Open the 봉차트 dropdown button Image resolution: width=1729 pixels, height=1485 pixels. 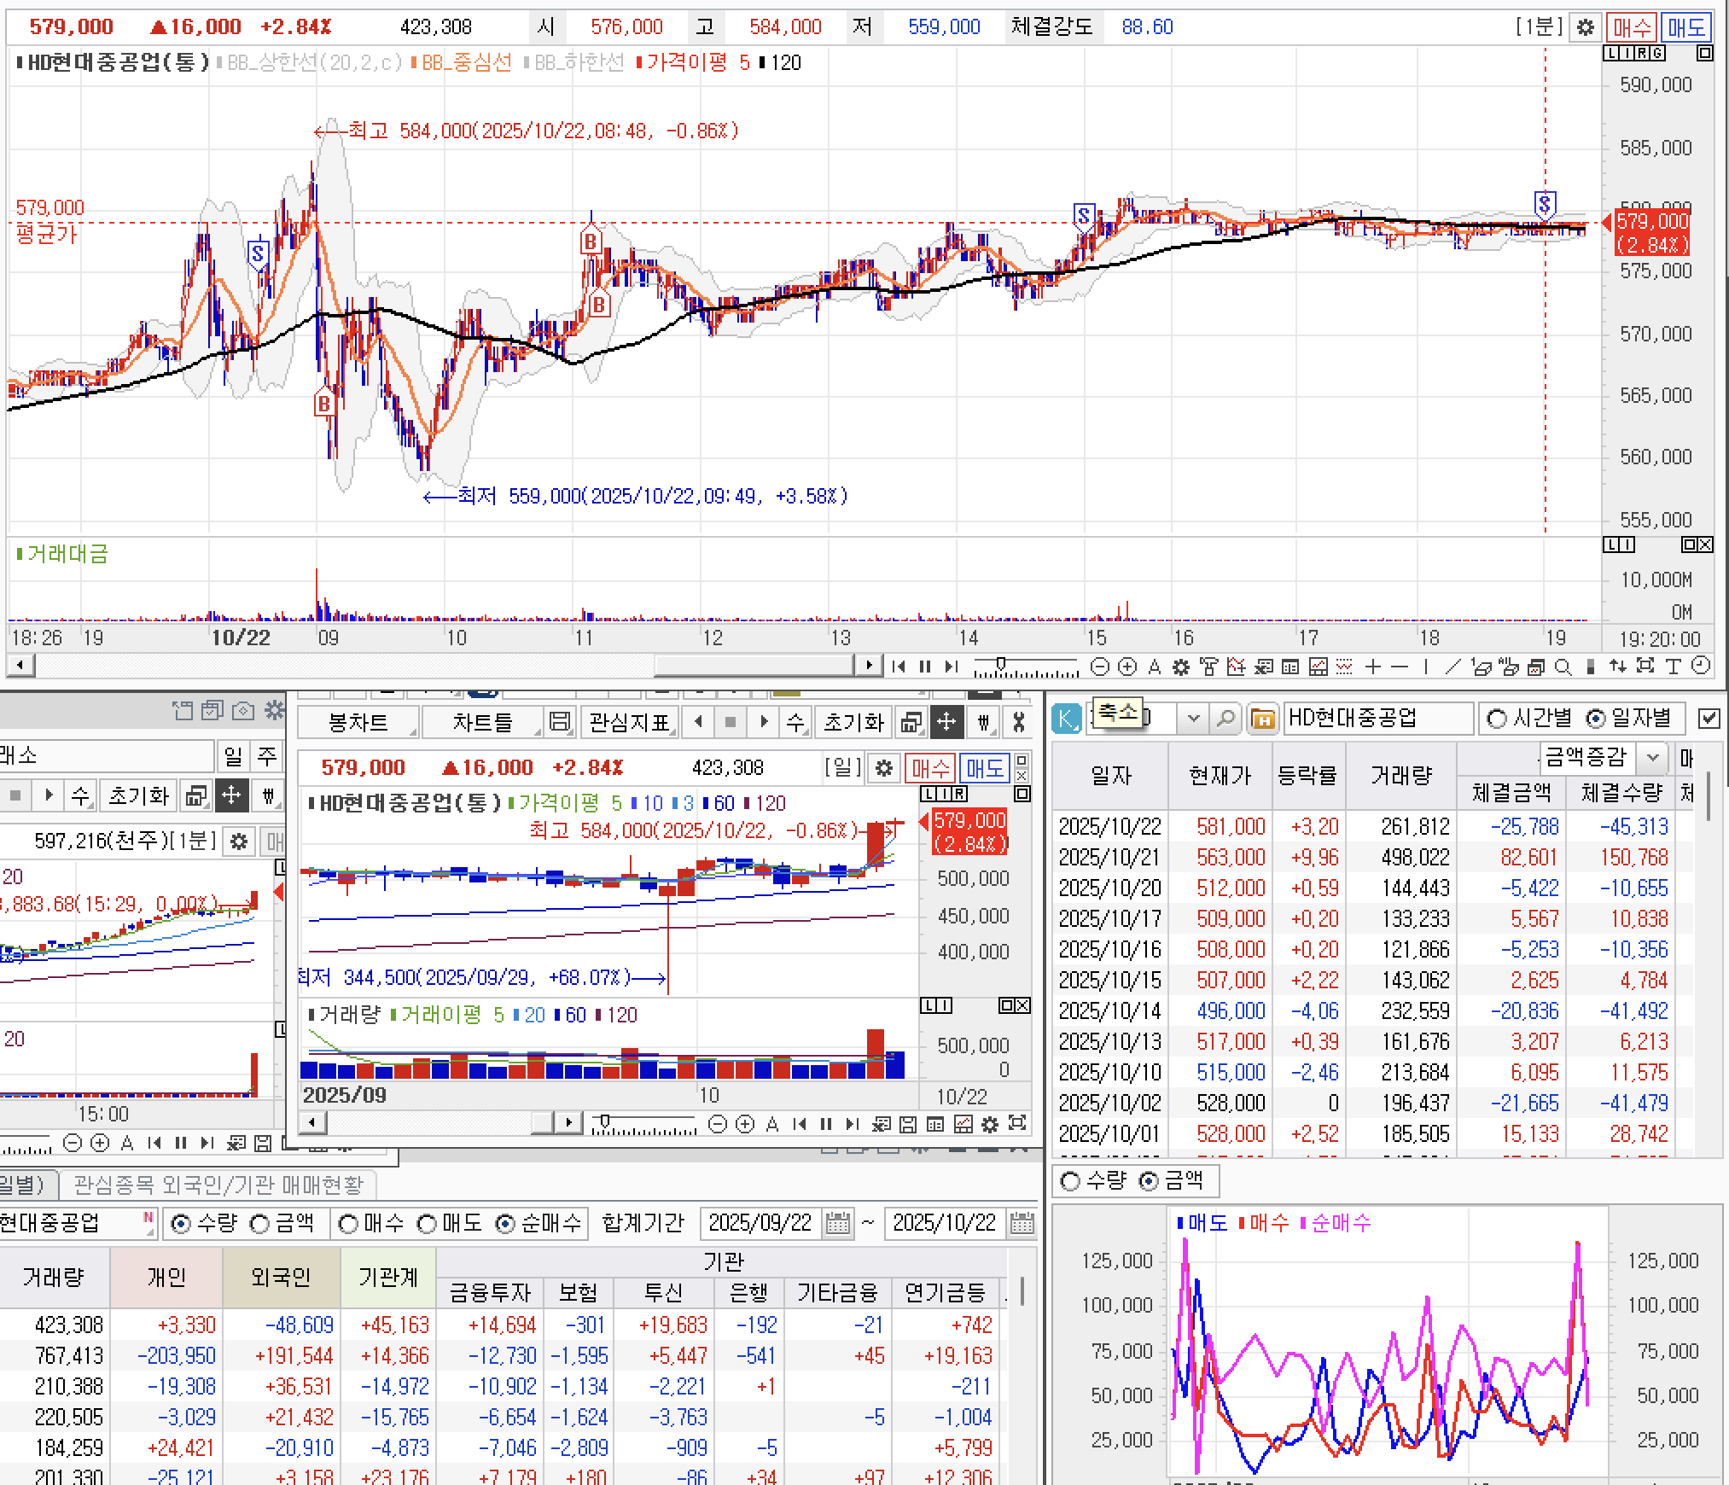tap(358, 723)
